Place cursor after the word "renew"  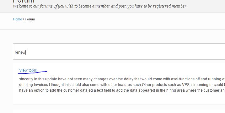coord(26,52)
